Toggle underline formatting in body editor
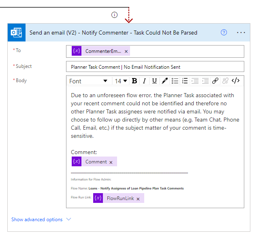 pyautogui.click(x=154, y=81)
